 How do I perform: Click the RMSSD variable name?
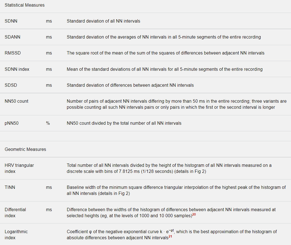point(13,53)
